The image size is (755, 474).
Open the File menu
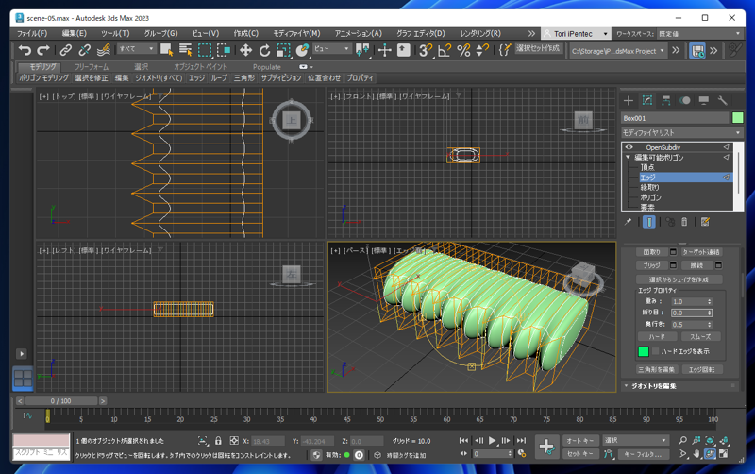[x=32, y=33]
